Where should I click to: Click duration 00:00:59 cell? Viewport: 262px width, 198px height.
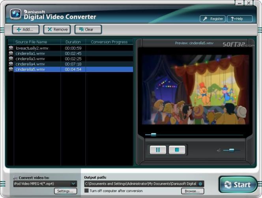73,48
